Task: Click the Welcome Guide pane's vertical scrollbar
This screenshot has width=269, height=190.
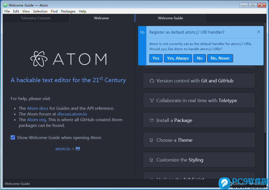Action: pyautogui.click(x=265, y=78)
